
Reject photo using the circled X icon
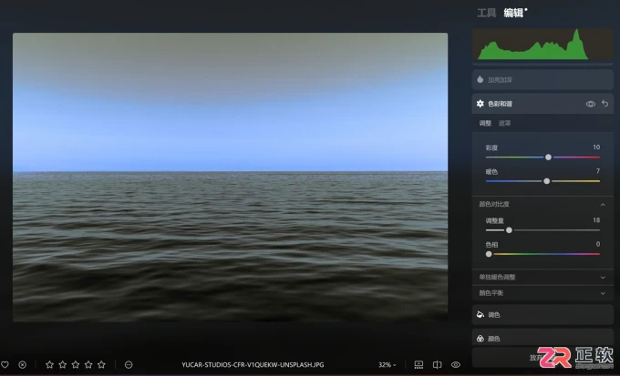23,364
